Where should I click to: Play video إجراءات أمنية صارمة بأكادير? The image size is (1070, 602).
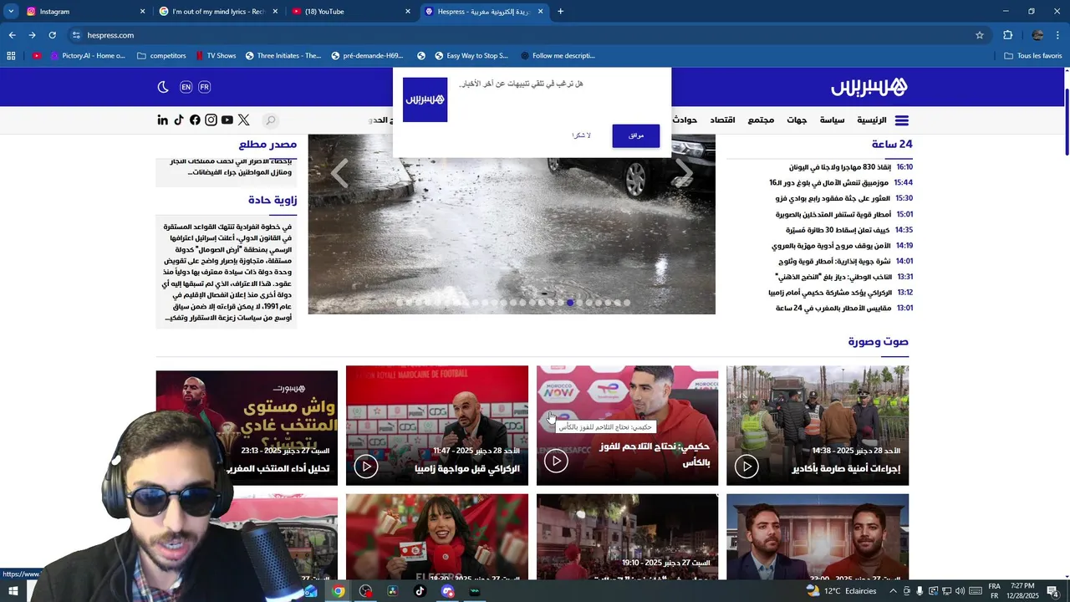pyautogui.click(x=746, y=467)
